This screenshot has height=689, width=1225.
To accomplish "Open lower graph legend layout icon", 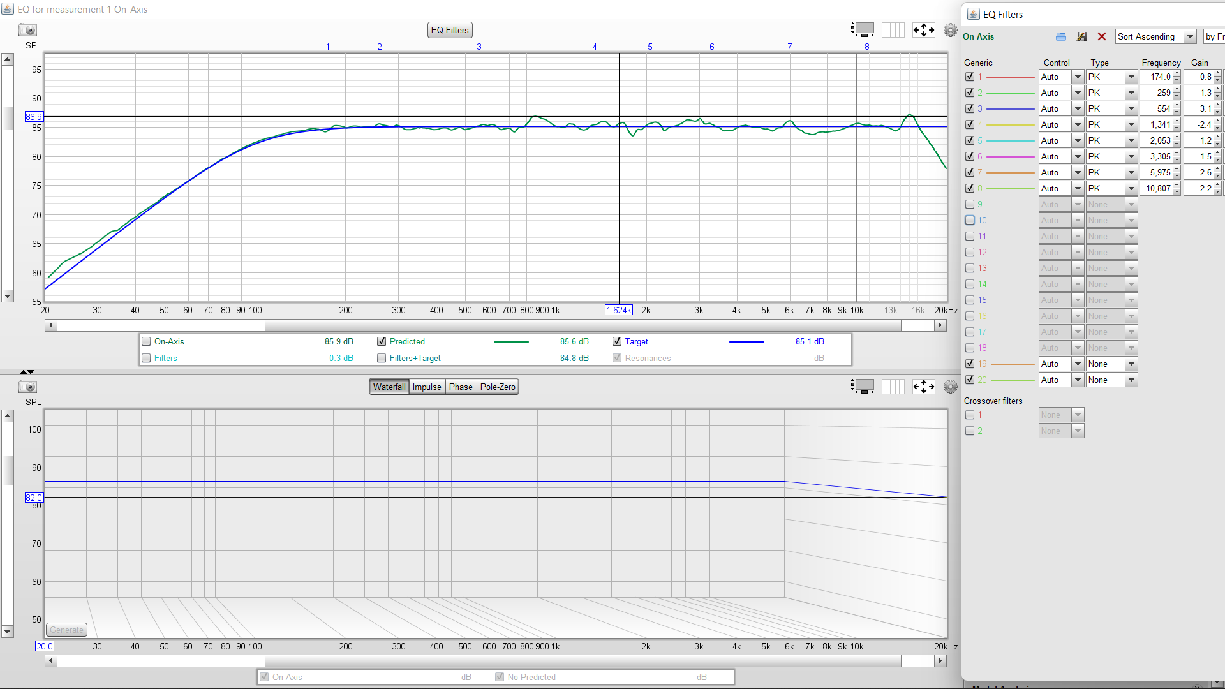I will click(x=863, y=387).
